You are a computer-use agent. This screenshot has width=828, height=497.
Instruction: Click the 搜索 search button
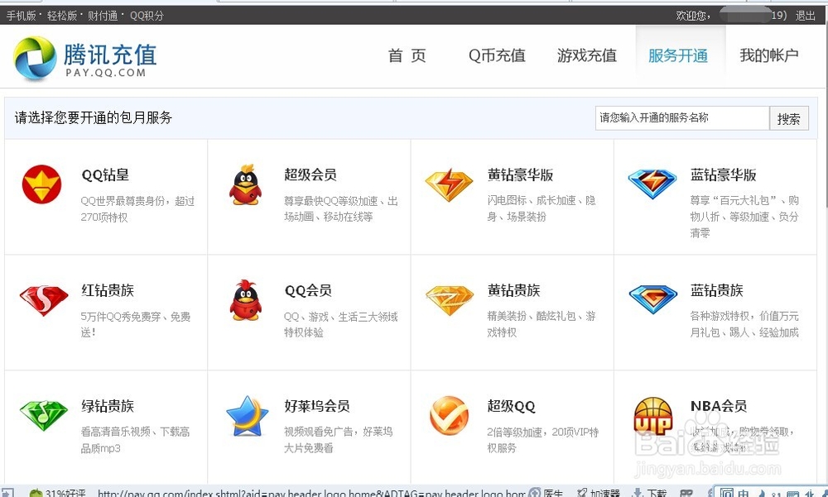pyautogui.click(x=788, y=119)
